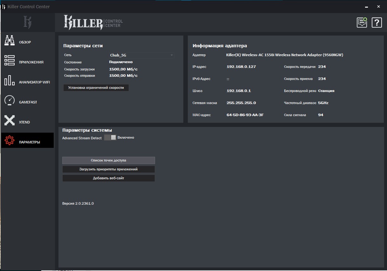Viewport: 387px width, 271px height.
Task: Click the 5GHz frequency band value
Action: click(323, 103)
